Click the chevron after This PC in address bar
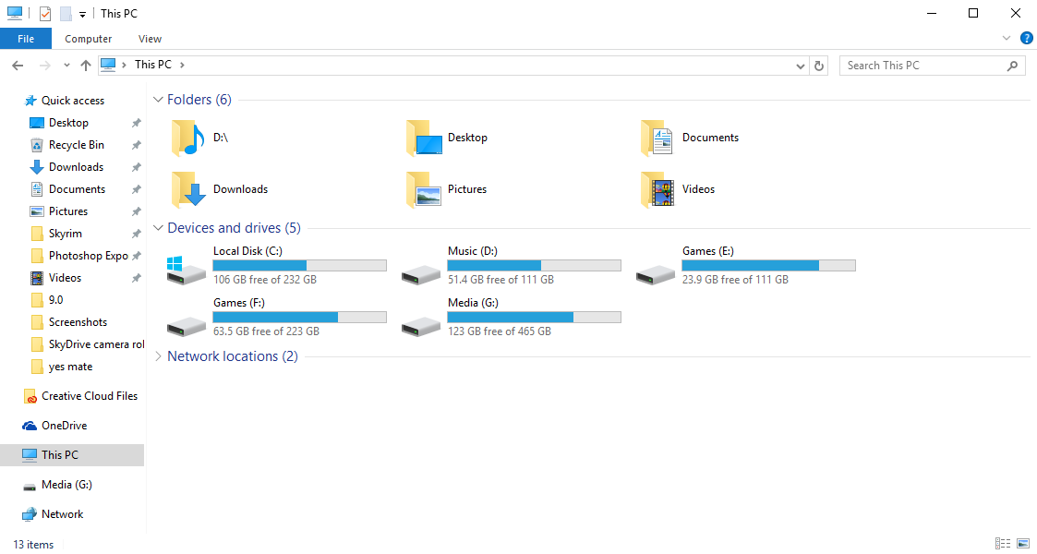Viewport: 1037px width, 554px height. coord(183,65)
